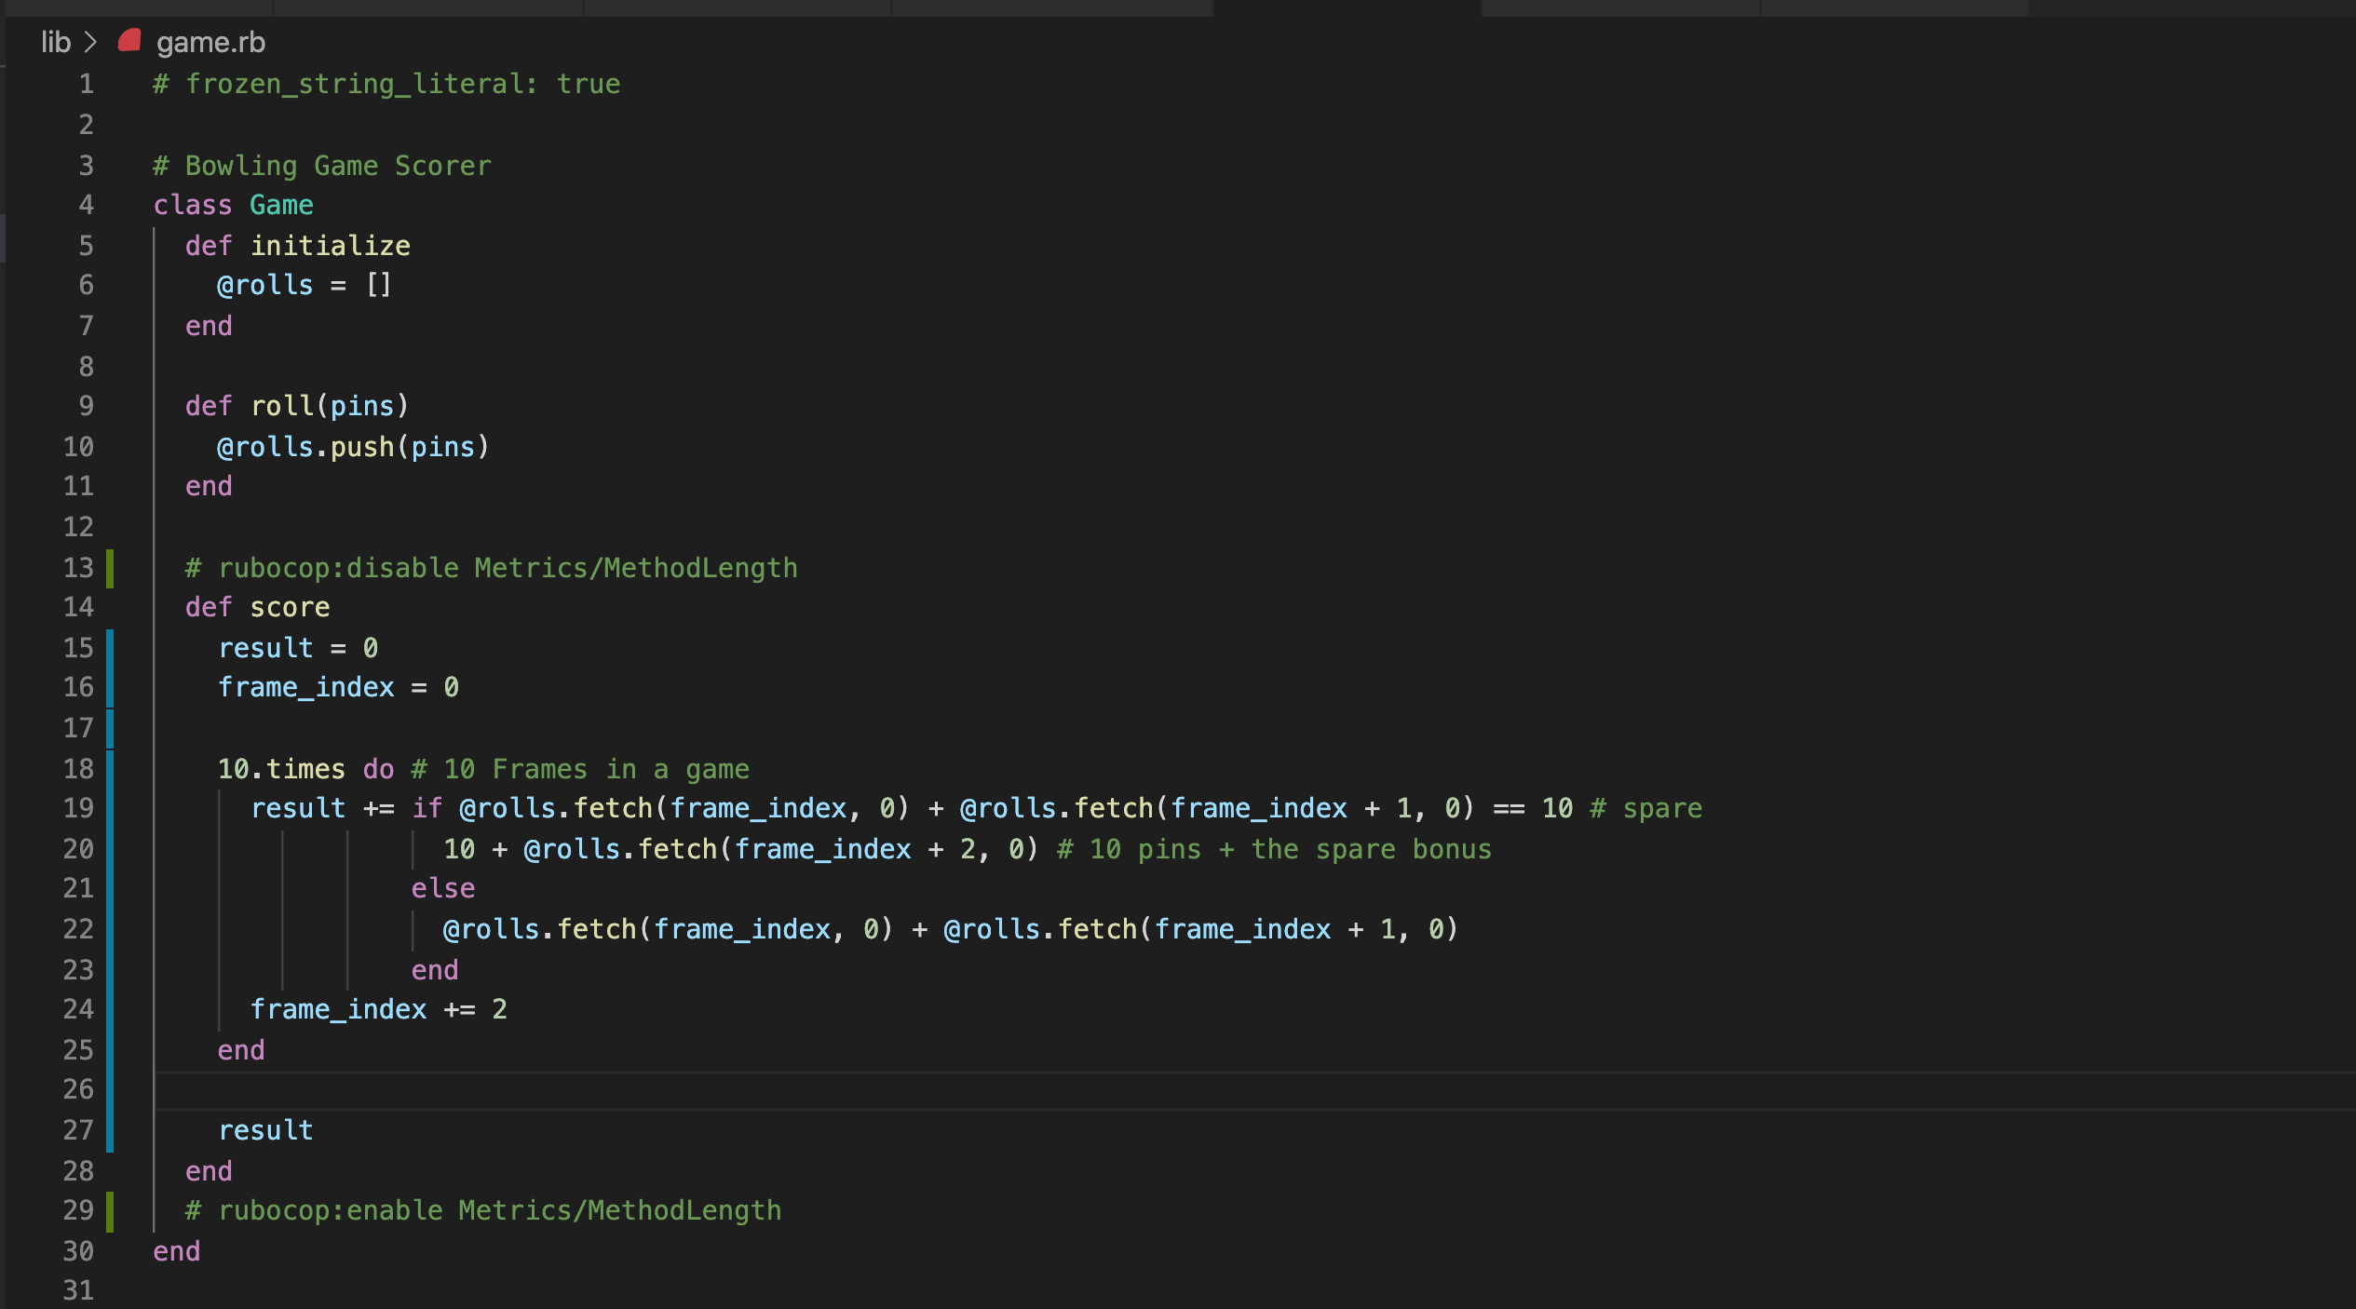Click the green gutter marker on line 29

112,1209
